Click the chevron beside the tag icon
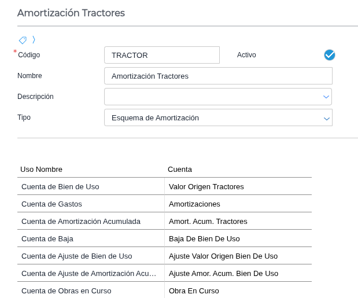The image size is (358, 298). click(x=34, y=40)
